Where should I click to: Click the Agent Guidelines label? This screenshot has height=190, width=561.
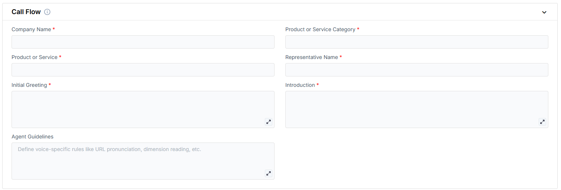(32, 137)
